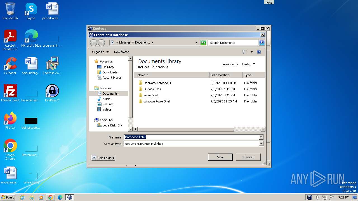Open the KeePass 2 desktop shortcut

(x=52, y=93)
